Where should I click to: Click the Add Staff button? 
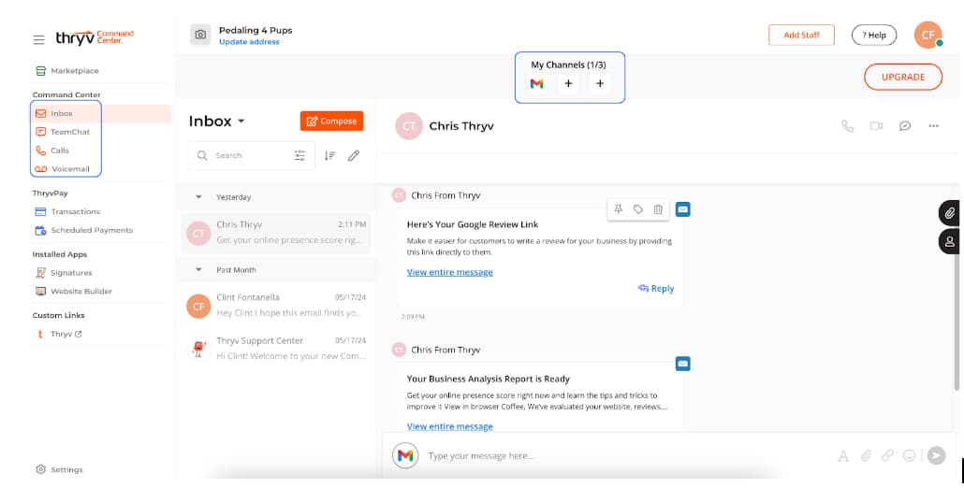[x=801, y=35]
